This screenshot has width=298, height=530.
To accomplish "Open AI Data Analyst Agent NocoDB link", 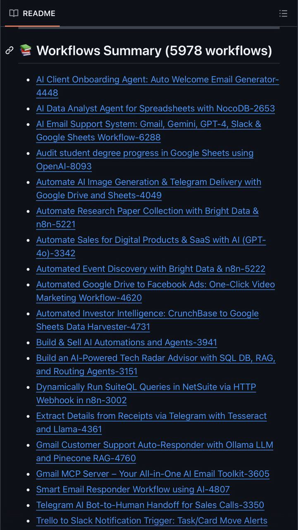I will point(155,108).
